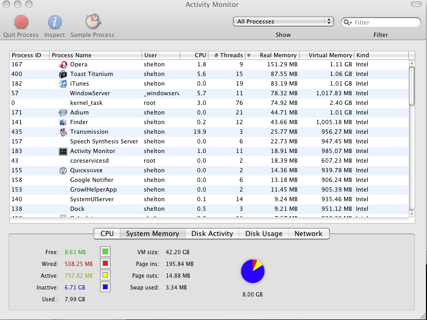Open the blue Inspect info icon
Screen dimensions: 427x320
tap(55, 22)
